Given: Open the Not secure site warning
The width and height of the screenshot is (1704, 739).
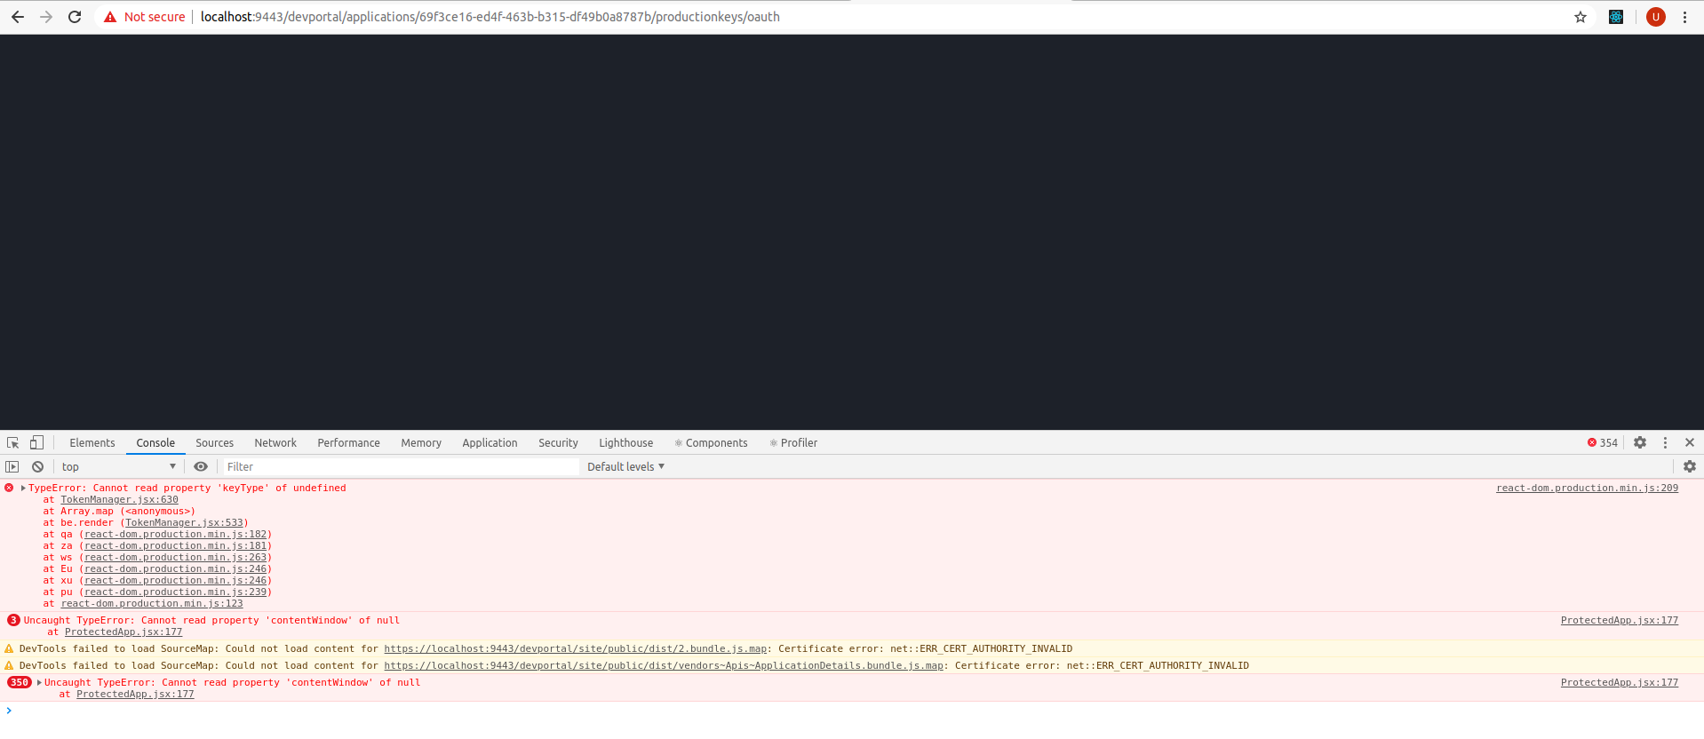Looking at the screenshot, I should click(144, 17).
